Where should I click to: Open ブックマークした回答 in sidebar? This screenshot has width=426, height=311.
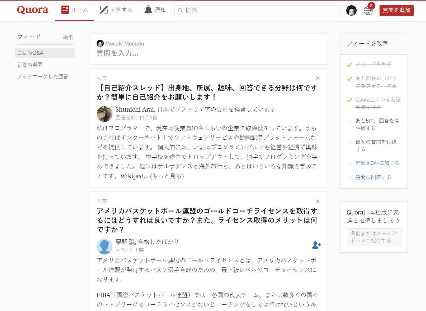pos(43,76)
